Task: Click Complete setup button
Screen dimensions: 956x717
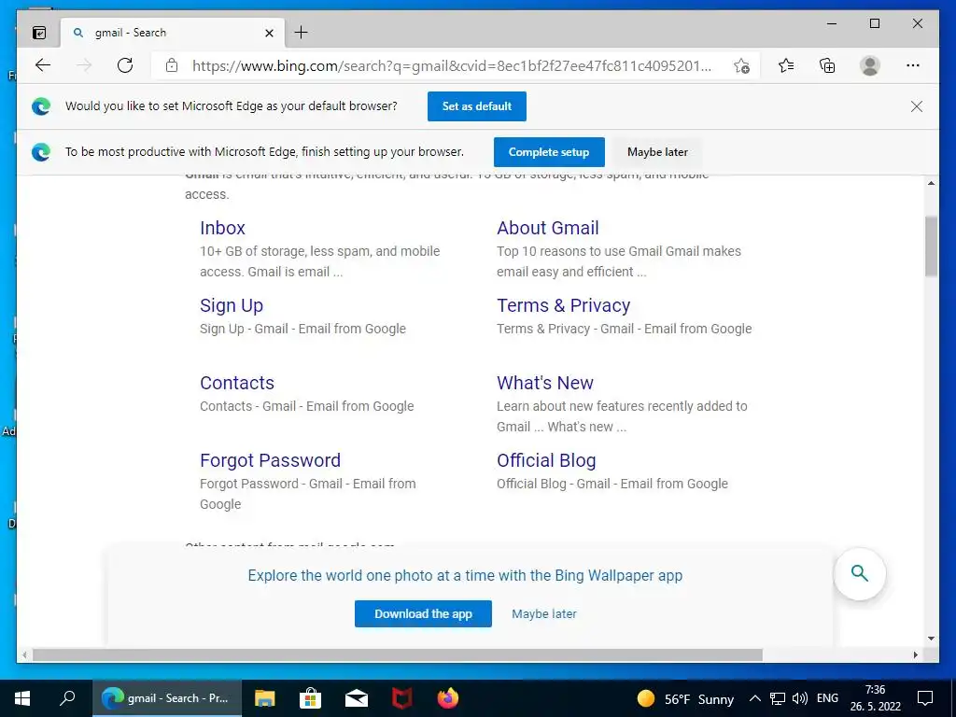Action: pos(549,152)
